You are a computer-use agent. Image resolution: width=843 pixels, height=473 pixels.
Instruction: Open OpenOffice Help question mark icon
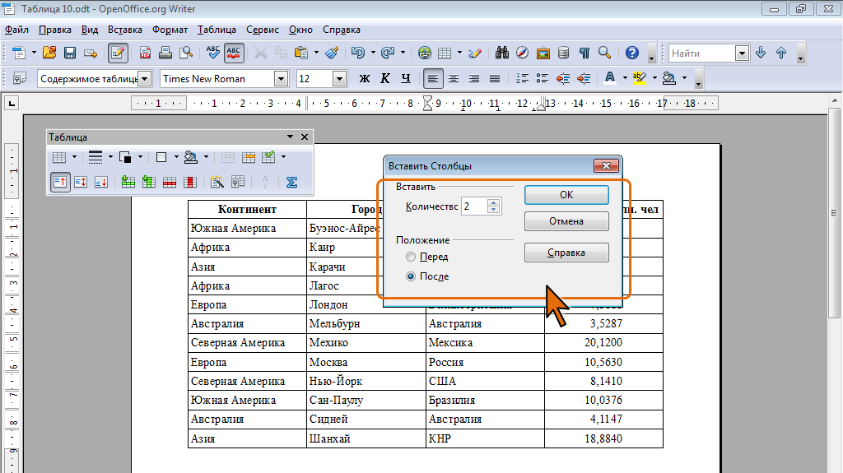[x=632, y=53]
